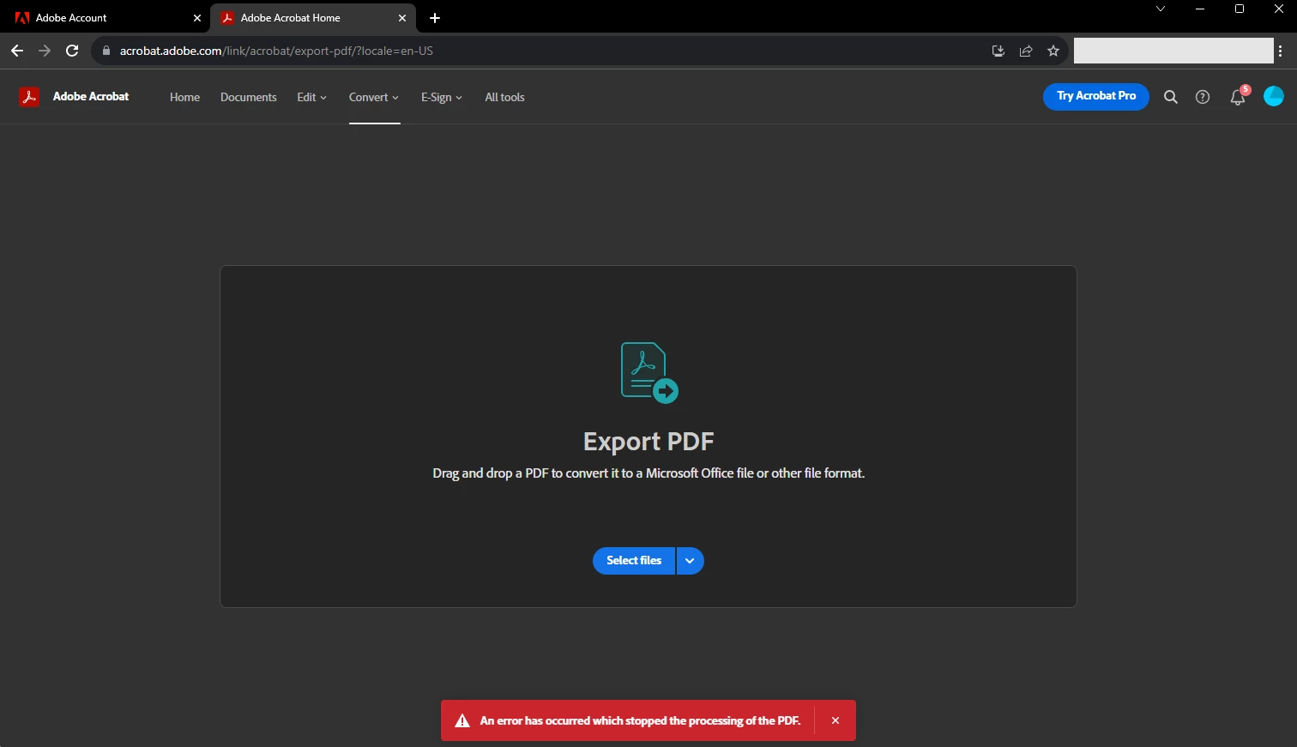Image resolution: width=1297 pixels, height=747 pixels.
Task: Open the tab search chevron
Action: point(1161,9)
